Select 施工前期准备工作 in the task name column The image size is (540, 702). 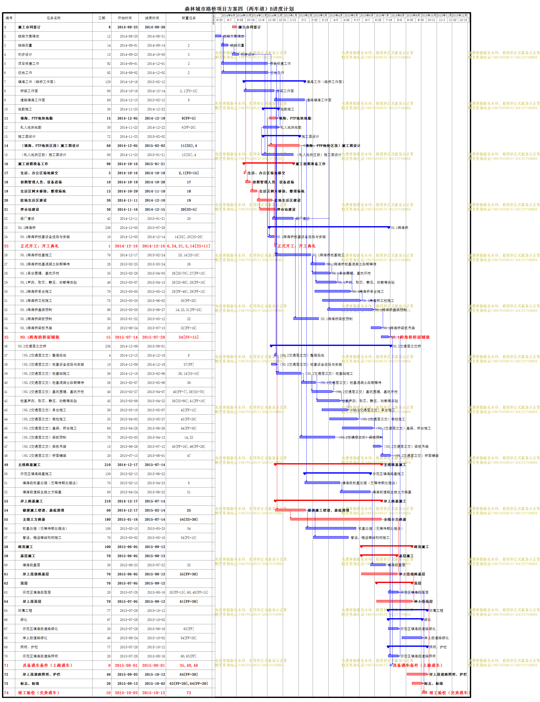click(33, 164)
